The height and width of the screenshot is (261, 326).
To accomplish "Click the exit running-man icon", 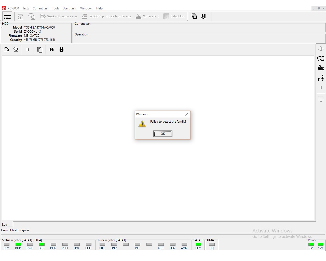I will tap(203, 16).
